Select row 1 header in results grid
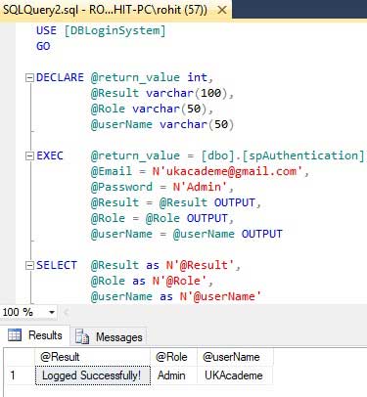The image size is (367, 397). pos(20,375)
